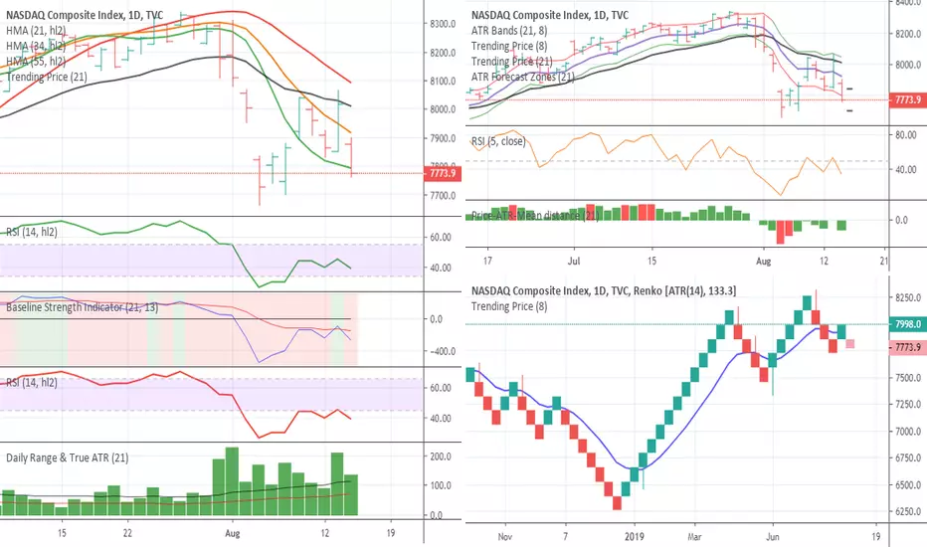Click the Renko [ATR(14), 133.3] chart title
This screenshot has height=547, width=927.
click(x=604, y=291)
